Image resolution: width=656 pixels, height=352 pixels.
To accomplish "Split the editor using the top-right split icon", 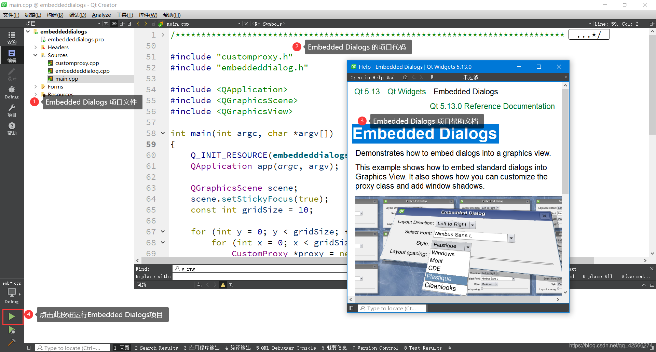I will tap(652, 24).
